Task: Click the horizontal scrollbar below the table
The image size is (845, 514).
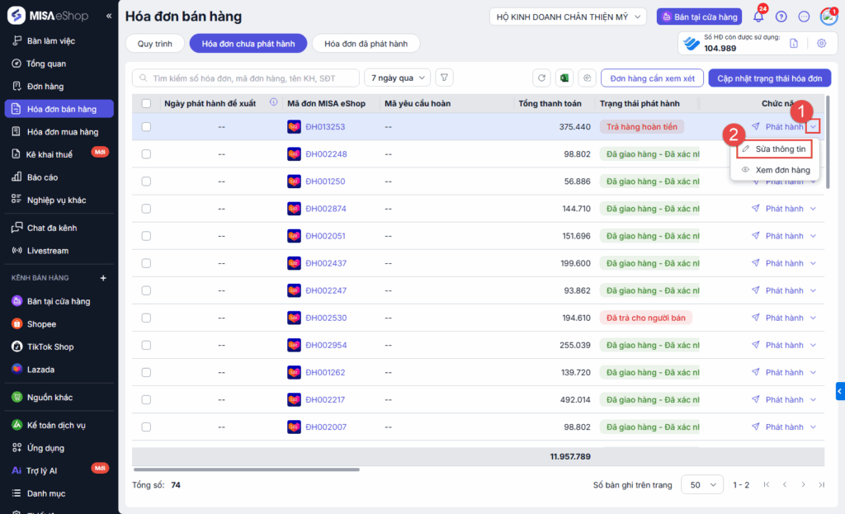Action: click(x=246, y=469)
